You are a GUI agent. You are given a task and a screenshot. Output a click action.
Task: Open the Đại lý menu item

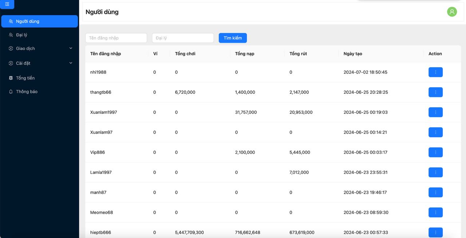(40, 35)
